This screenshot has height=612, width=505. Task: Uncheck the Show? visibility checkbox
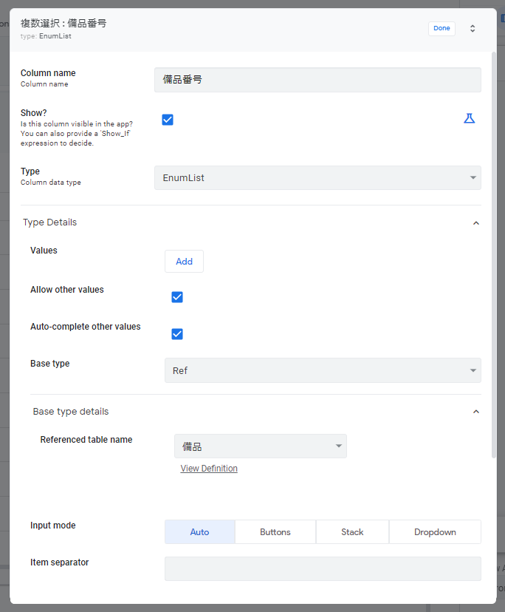168,119
